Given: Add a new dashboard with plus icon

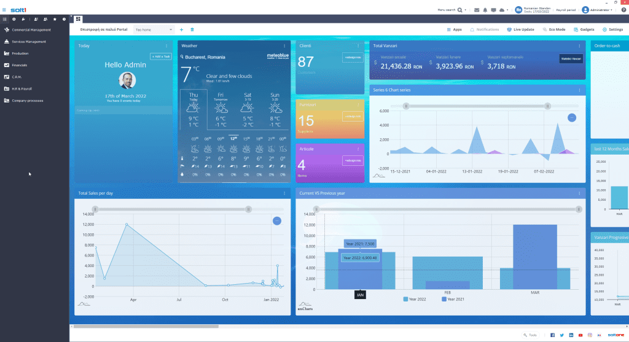Looking at the screenshot, I should pos(181,29).
